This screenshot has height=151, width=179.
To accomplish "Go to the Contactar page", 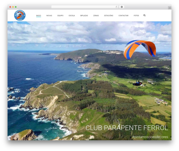I will click(124, 16).
